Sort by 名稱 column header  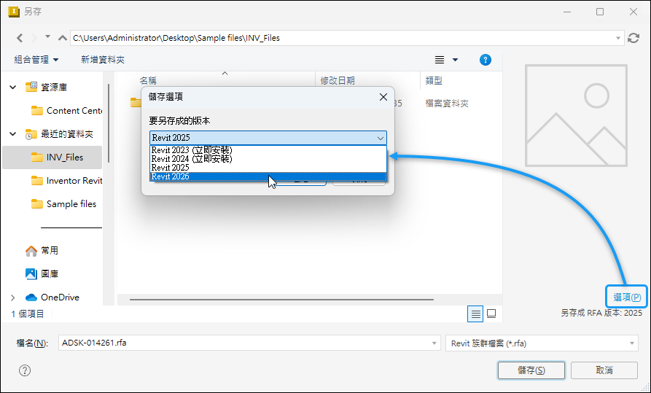148,81
